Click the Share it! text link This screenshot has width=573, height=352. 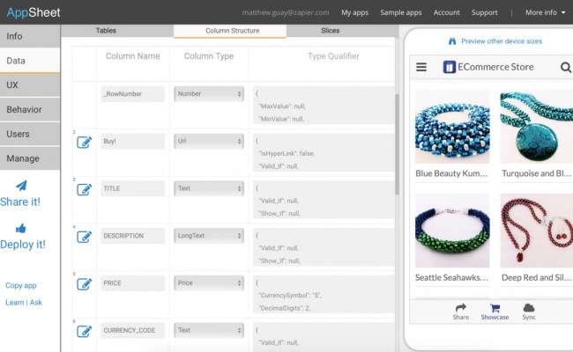point(20,202)
